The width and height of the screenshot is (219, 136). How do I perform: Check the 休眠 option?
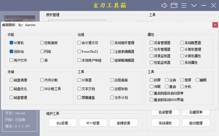click(151, 87)
